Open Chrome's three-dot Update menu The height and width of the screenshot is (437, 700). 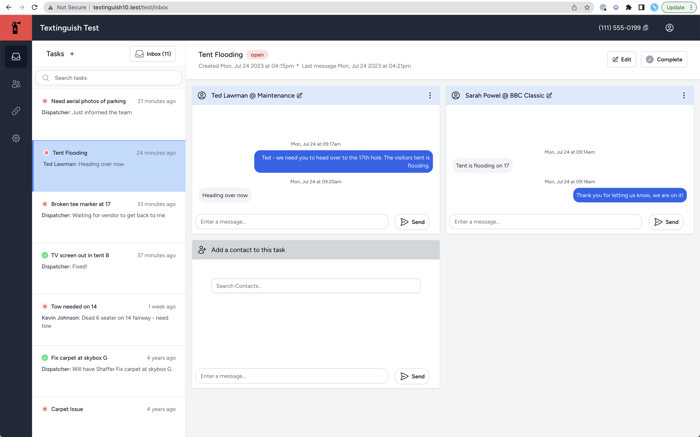(691, 7)
